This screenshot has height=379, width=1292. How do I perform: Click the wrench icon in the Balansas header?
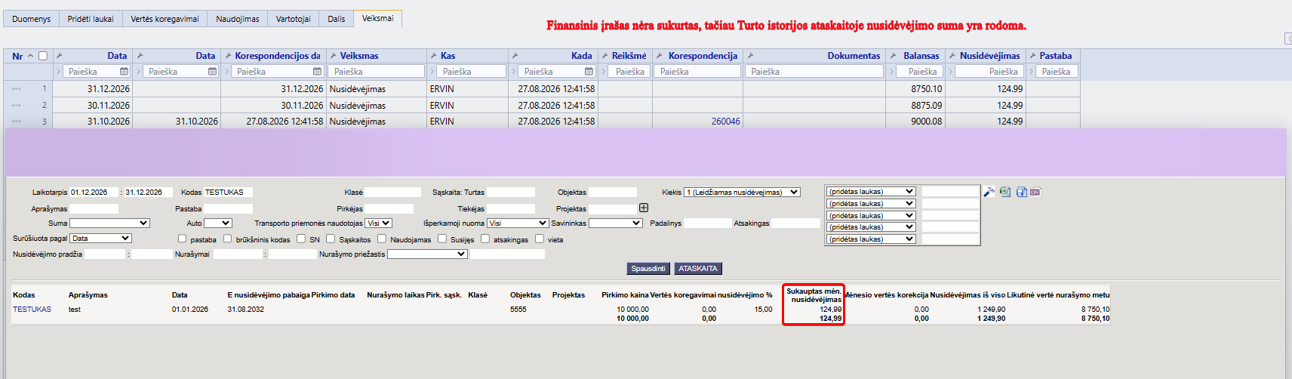click(x=894, y=56)
